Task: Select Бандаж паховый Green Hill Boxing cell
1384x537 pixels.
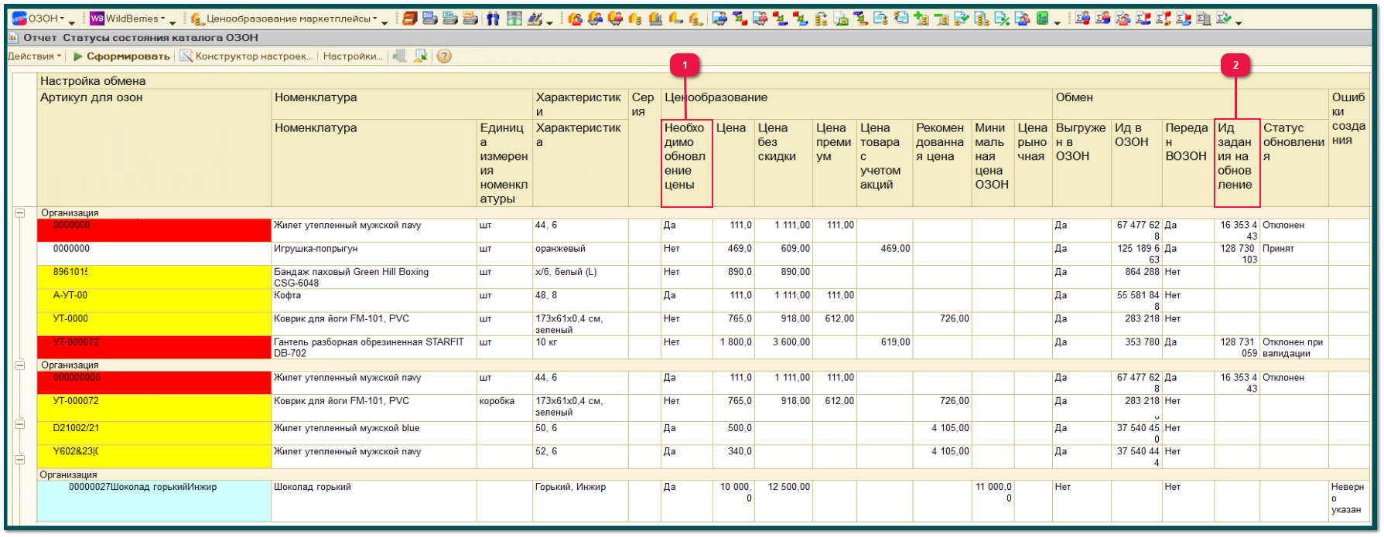Action: point(374,277)
